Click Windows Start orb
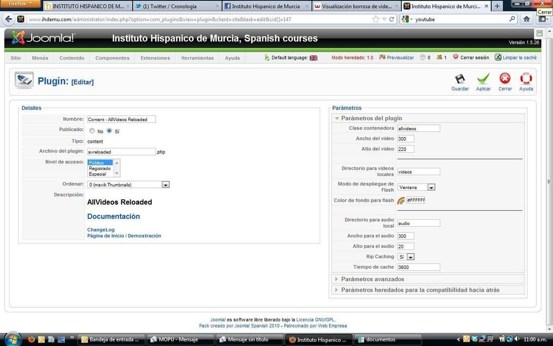 13,339
